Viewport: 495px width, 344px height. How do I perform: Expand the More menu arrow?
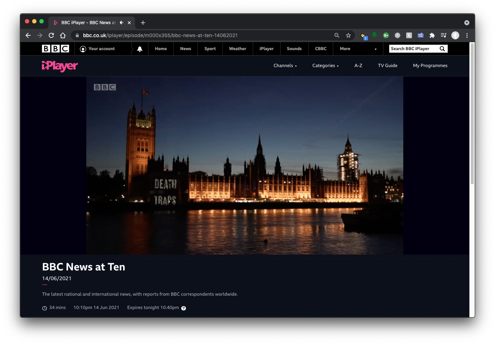coord(375,49)
